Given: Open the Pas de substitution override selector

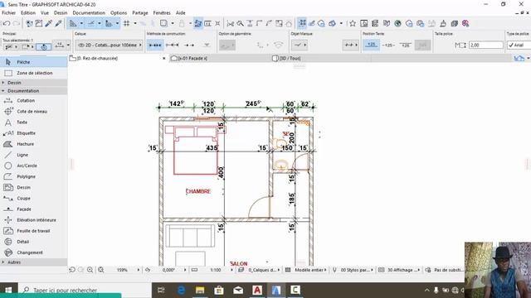Looking at the screenshot, I should pos(448,270).
